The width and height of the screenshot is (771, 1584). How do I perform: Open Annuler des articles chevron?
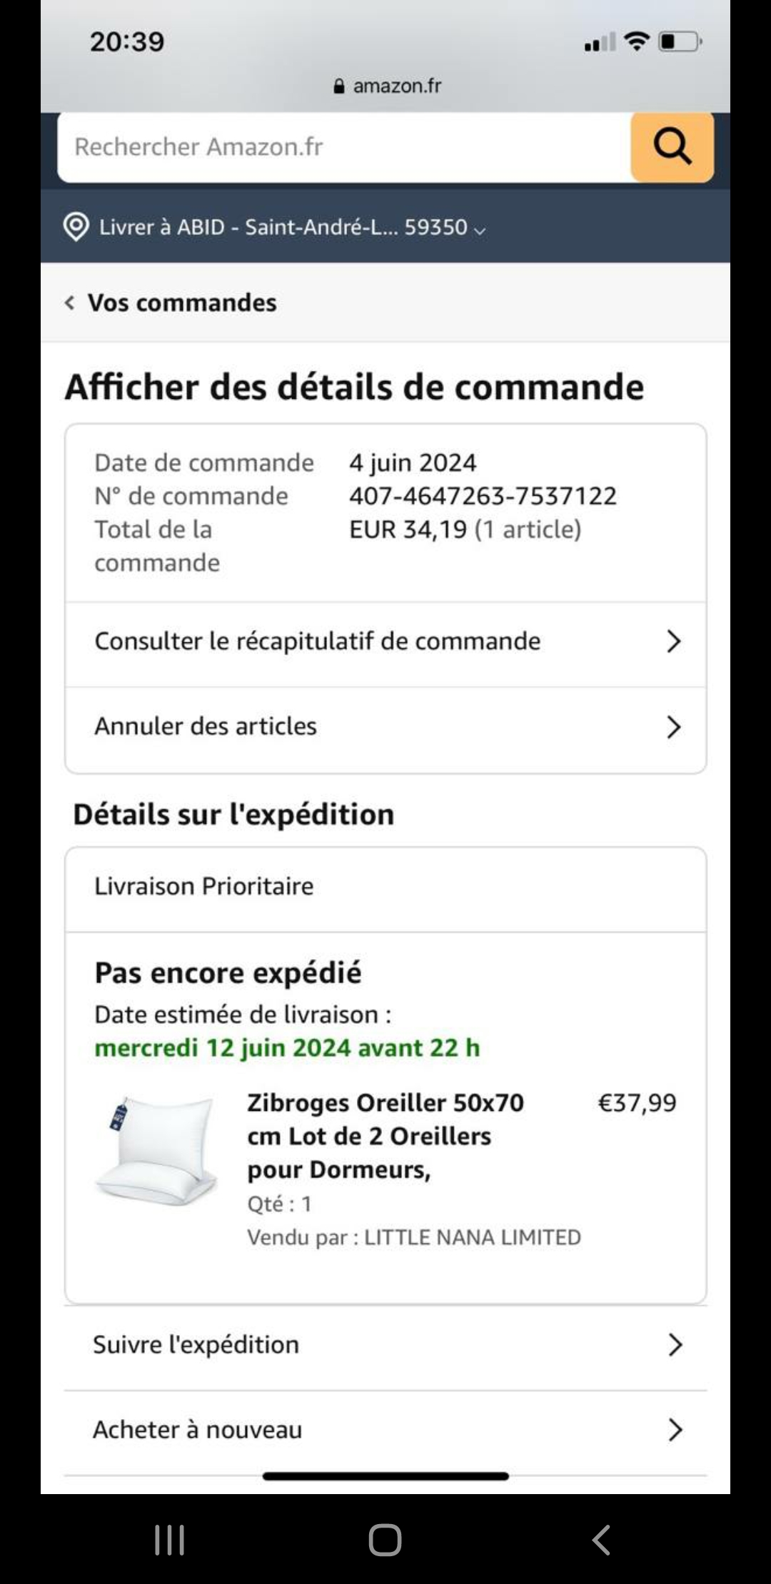tap(673, 727)
